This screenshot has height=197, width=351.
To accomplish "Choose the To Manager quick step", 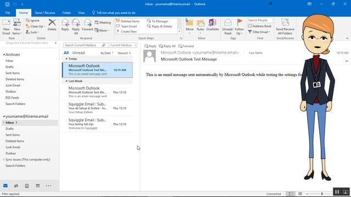I will (157, 21).
